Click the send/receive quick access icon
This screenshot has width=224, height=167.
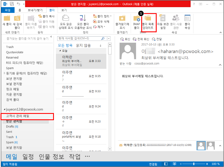tap(12, 4)
